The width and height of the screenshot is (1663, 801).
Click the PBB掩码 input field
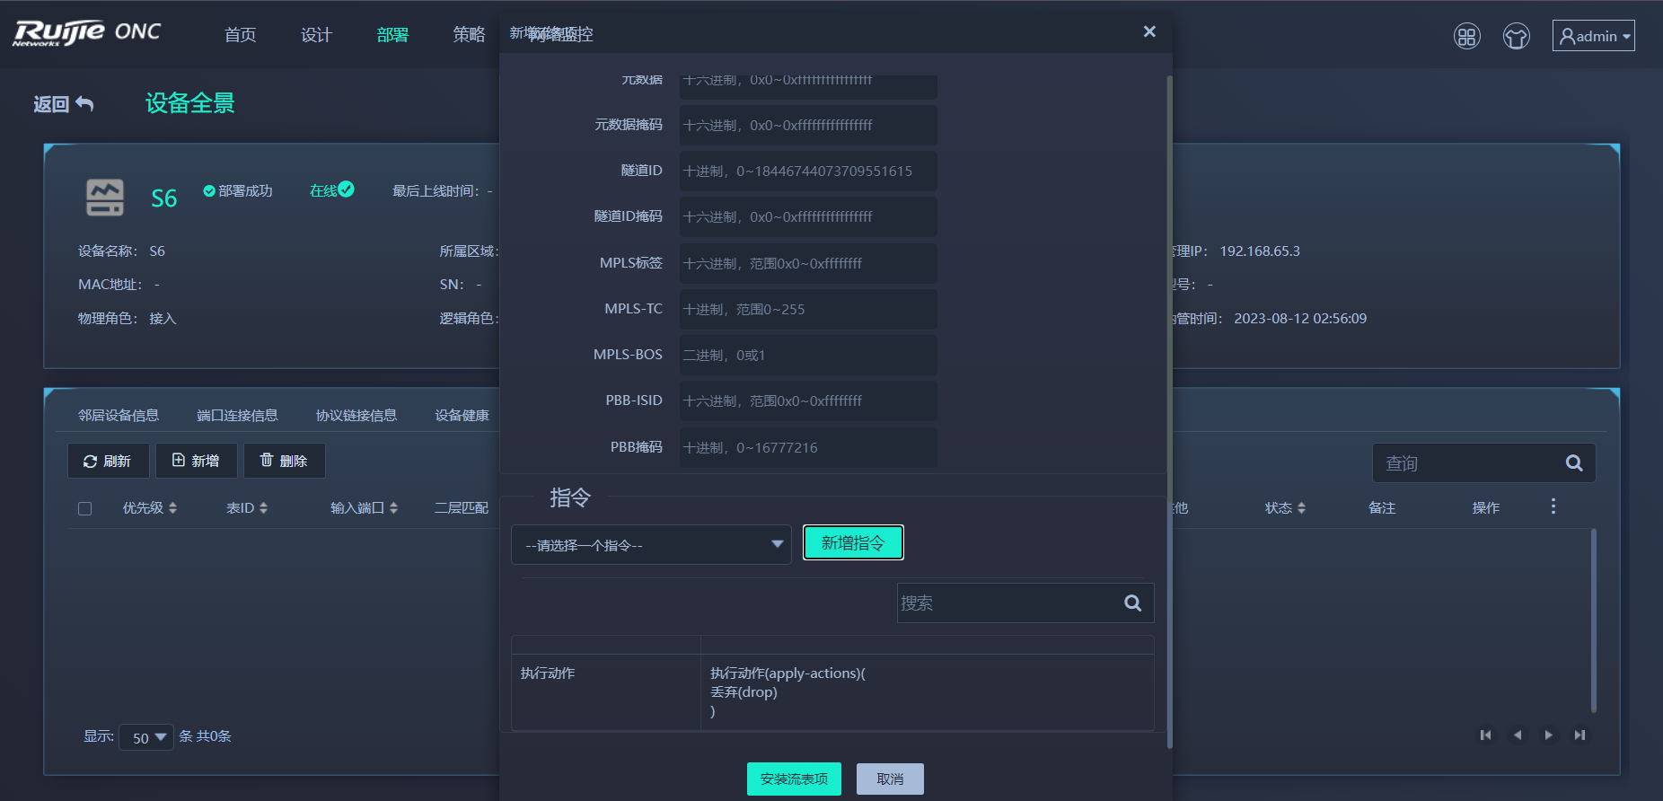[x=808, y=448]
